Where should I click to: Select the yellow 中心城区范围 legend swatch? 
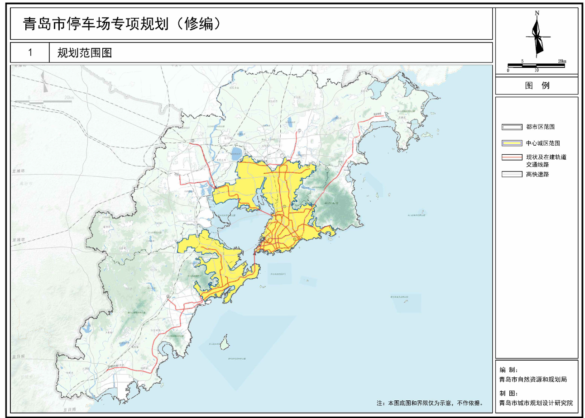[511, 143]
